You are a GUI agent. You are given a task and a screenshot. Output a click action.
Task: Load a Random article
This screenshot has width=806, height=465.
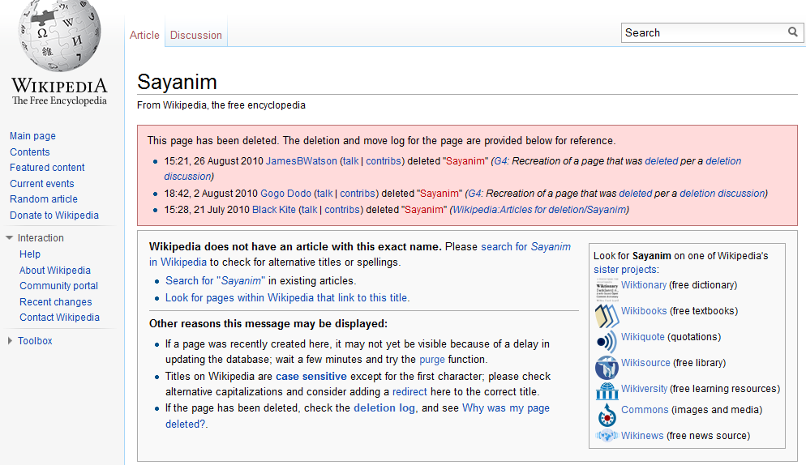tap(44, 198)
